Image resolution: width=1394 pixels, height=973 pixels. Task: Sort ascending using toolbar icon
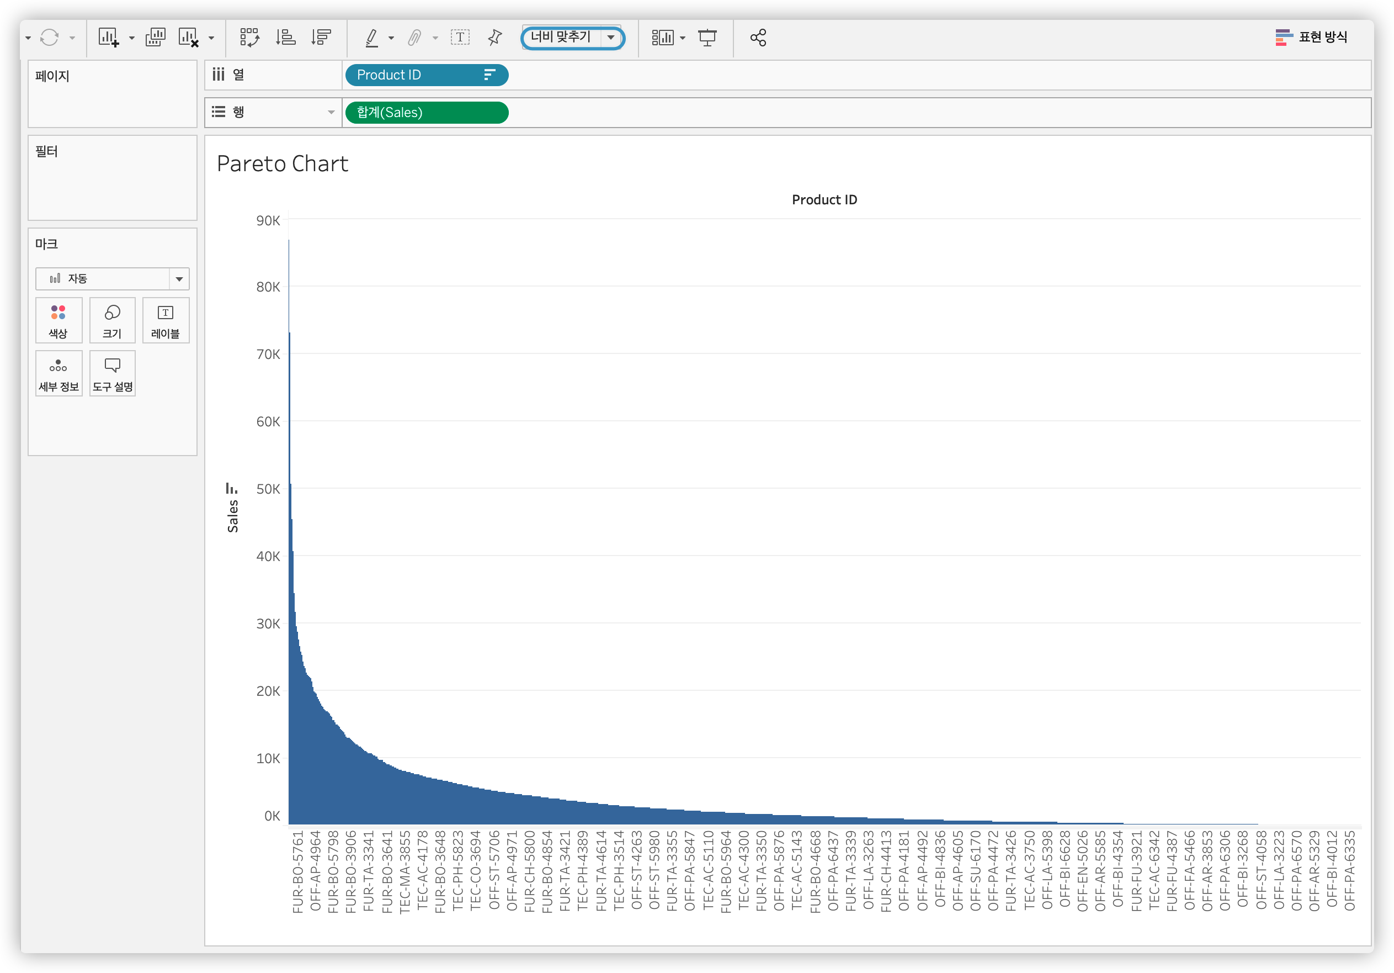pyautogui.click(x=285, y=38)
